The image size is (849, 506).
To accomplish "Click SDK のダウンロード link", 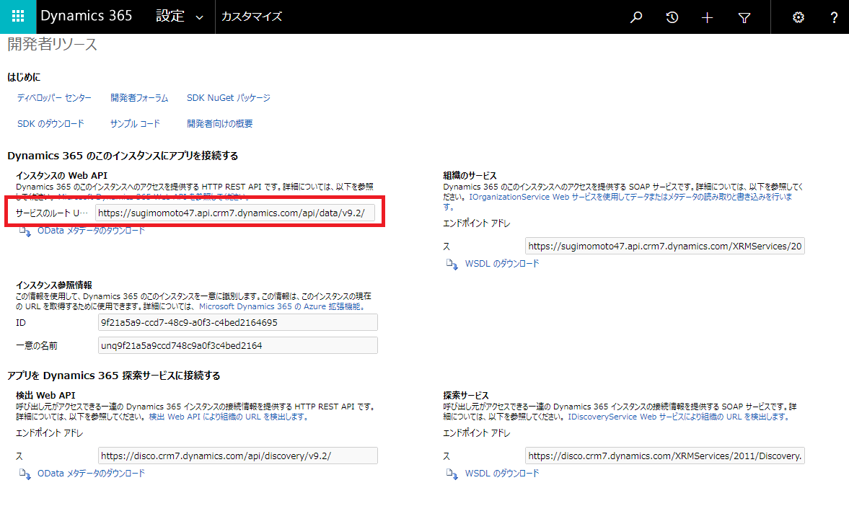I will pyautogui.click(x=50, y=124).
